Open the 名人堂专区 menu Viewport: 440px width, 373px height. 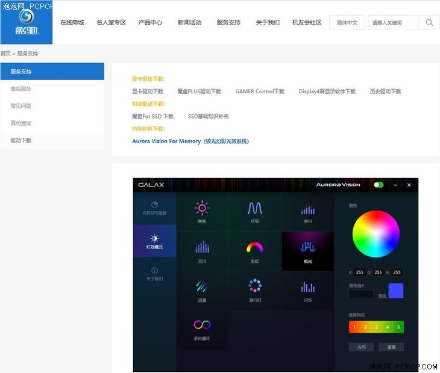[111, 22]
